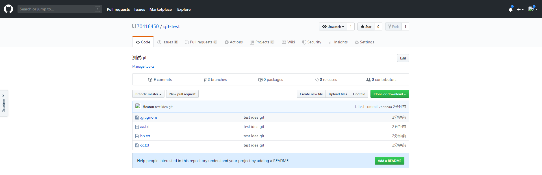Go to GitHub homepage via Octocat logo
This screenshot has height=175, width=542.
point(8,9)
